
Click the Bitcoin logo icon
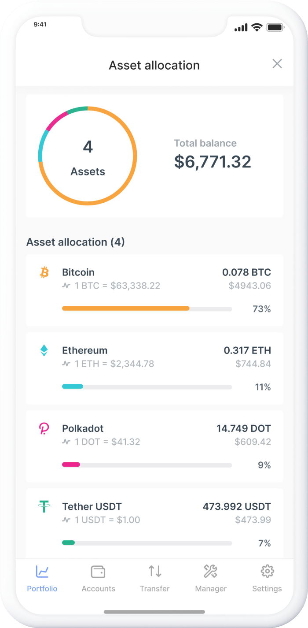(44, 273)
